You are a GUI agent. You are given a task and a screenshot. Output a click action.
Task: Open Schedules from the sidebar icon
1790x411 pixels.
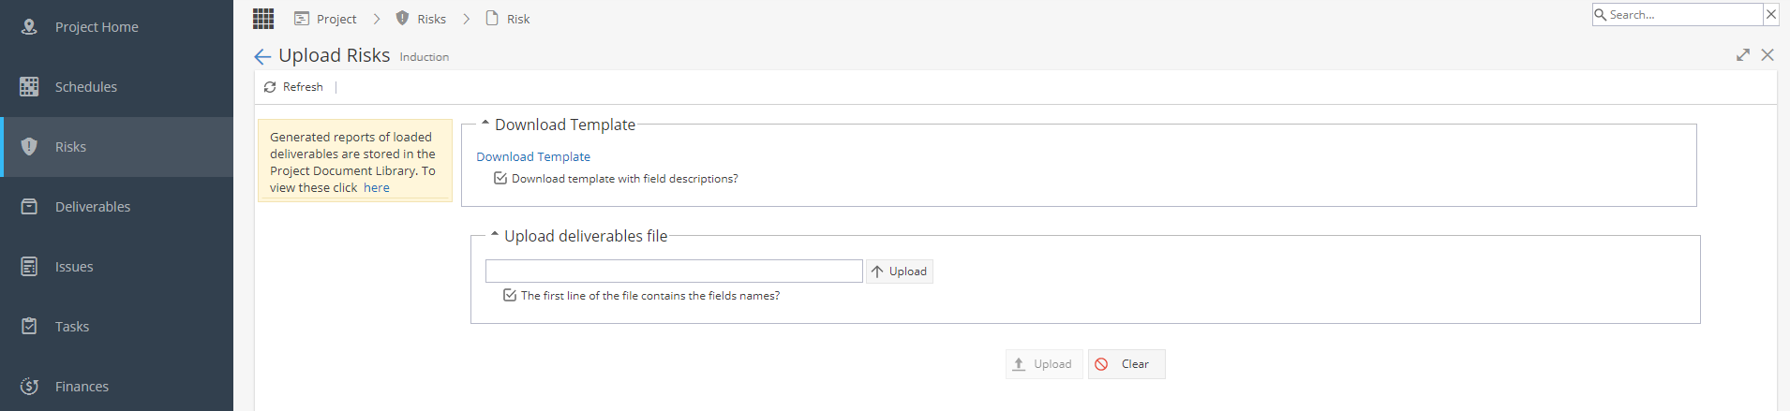pyautogui.click(x=29, y=87)
